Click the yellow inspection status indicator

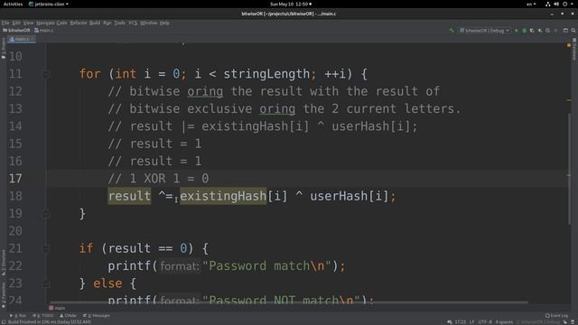569,46
